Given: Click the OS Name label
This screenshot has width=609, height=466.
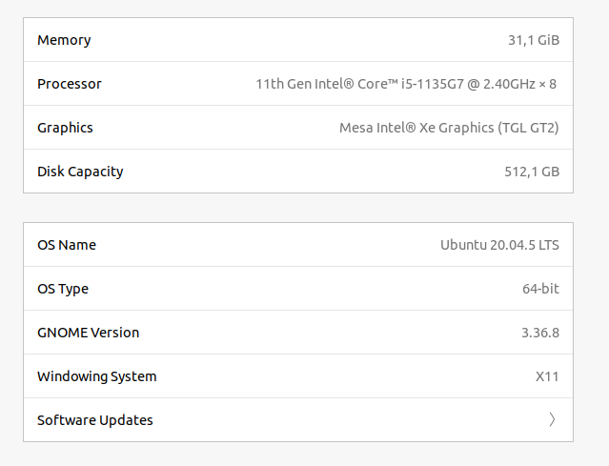Looking at the screenshot, I should click(67, 245).
